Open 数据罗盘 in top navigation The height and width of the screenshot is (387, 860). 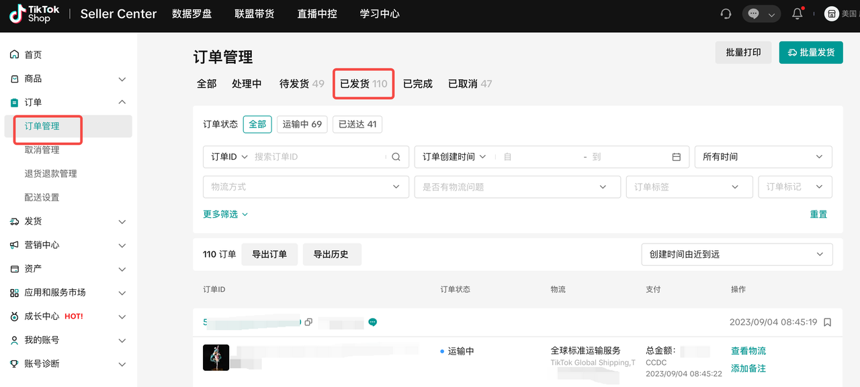point(192,14)
